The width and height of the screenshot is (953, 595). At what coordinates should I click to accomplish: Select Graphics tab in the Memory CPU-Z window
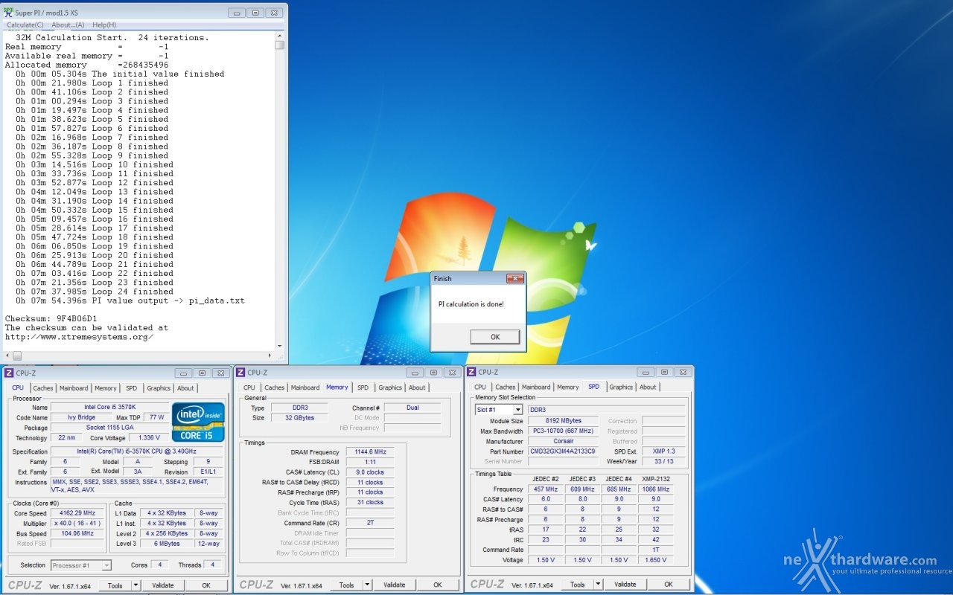click(x=389, y=387)
